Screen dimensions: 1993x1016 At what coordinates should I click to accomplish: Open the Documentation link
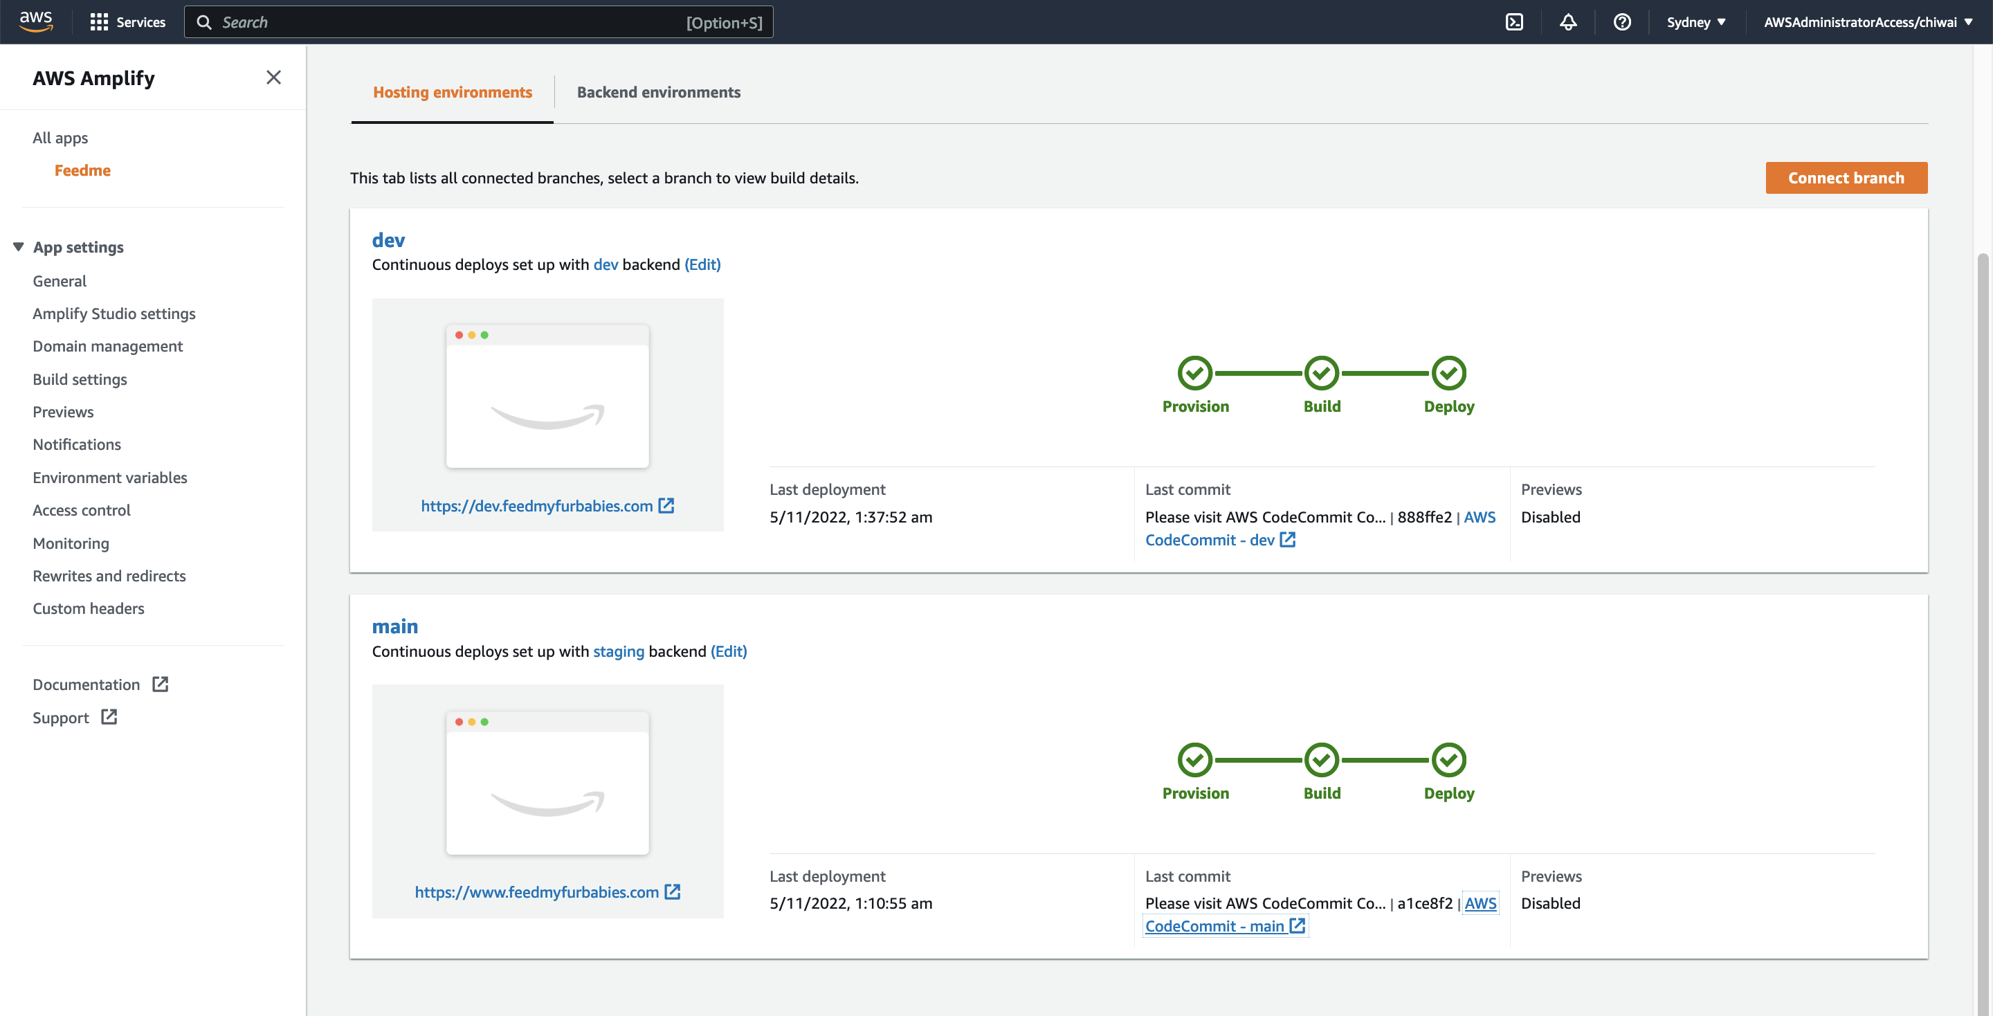(x=86, y=684)
